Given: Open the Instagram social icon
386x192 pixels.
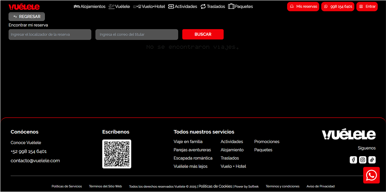Looking at the screenshot, I should click(363, 160).
